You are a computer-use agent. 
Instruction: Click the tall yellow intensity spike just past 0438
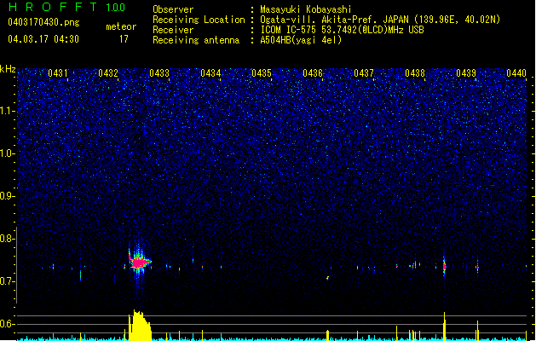coord(444,327)
